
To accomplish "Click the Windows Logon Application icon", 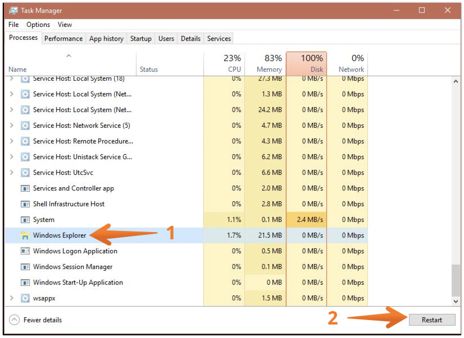I will 25,251.
